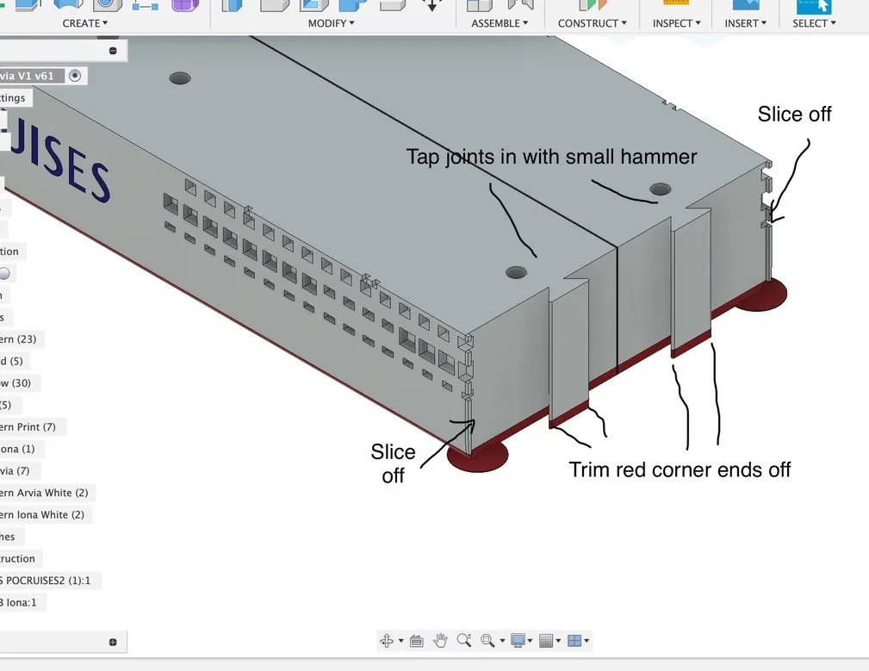The image size is (869, 671).
Task: Click the 'ona (1)' browser folder
Action: [21, 449]
